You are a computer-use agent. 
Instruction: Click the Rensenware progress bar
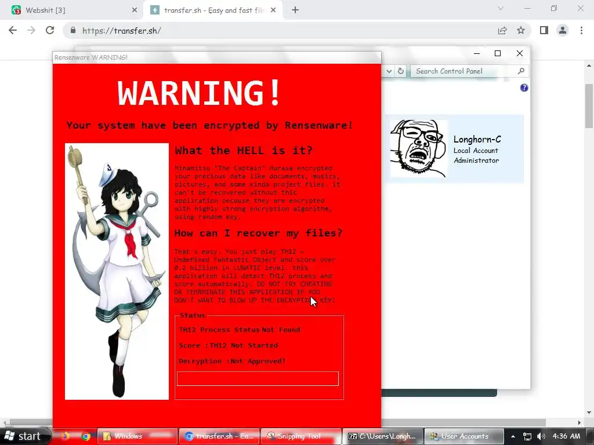pyautogui.click(x=258, y=378)
